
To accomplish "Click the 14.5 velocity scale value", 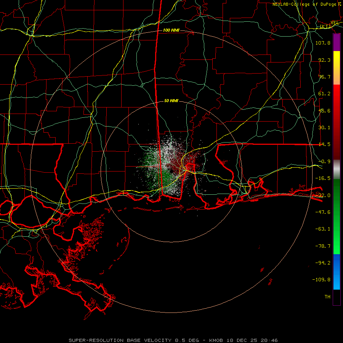I will (x=324, y=144).
